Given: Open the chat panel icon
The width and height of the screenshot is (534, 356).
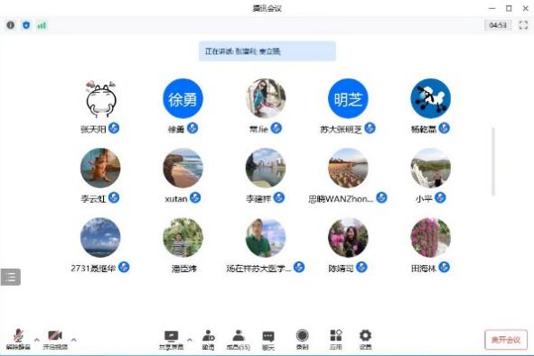Looking at the screenshot, I should point(268,340).
